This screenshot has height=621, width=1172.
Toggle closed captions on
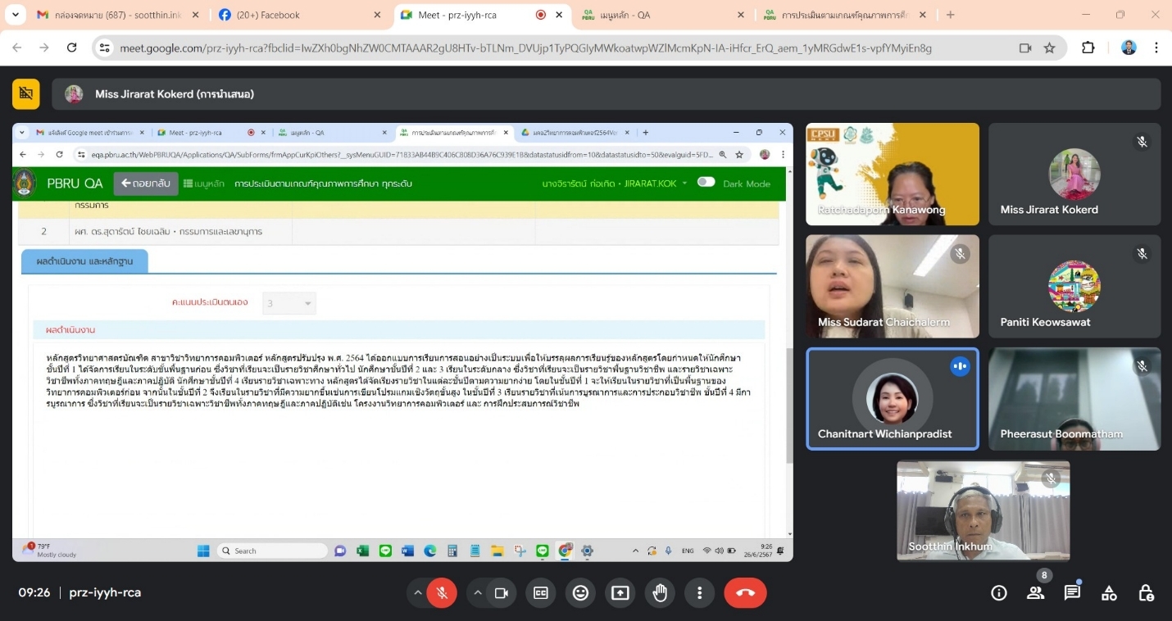541,593
